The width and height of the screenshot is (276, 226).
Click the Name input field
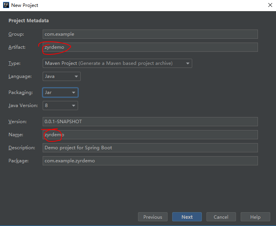click(x=150, y=135)
